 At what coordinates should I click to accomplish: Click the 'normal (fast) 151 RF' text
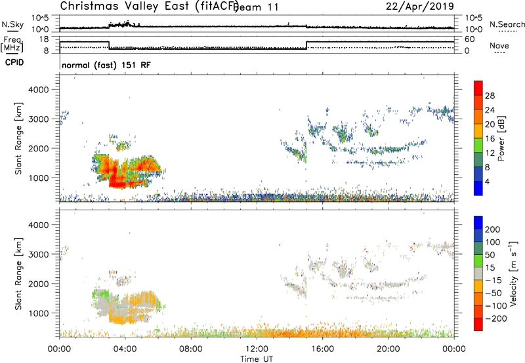[106, 65]
